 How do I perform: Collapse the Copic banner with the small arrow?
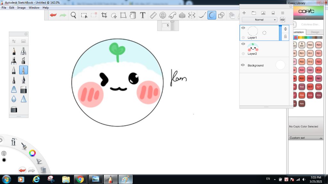(x=306, y=18)
